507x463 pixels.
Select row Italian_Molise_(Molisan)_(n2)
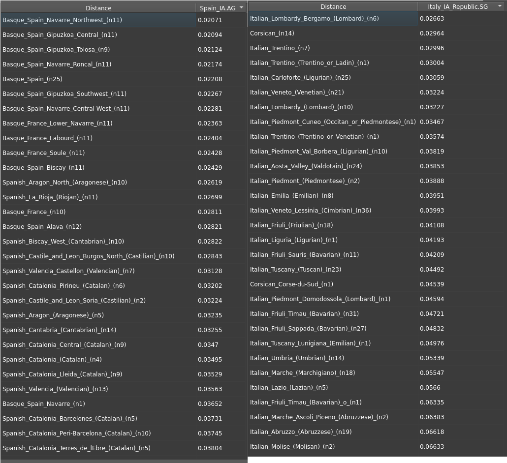pos(377,447)
